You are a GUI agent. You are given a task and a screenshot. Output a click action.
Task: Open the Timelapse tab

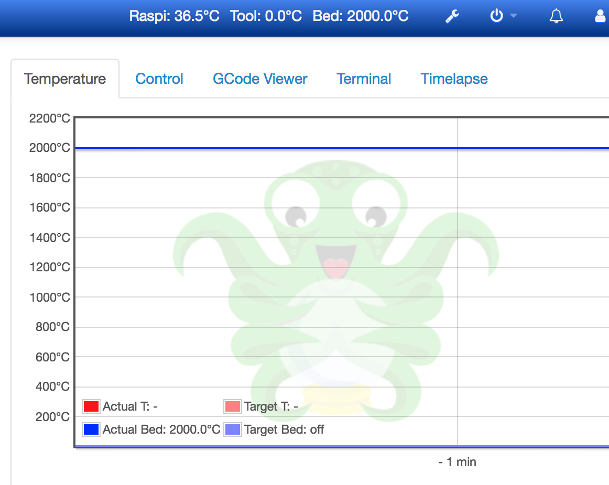click(x=454, y=79)
